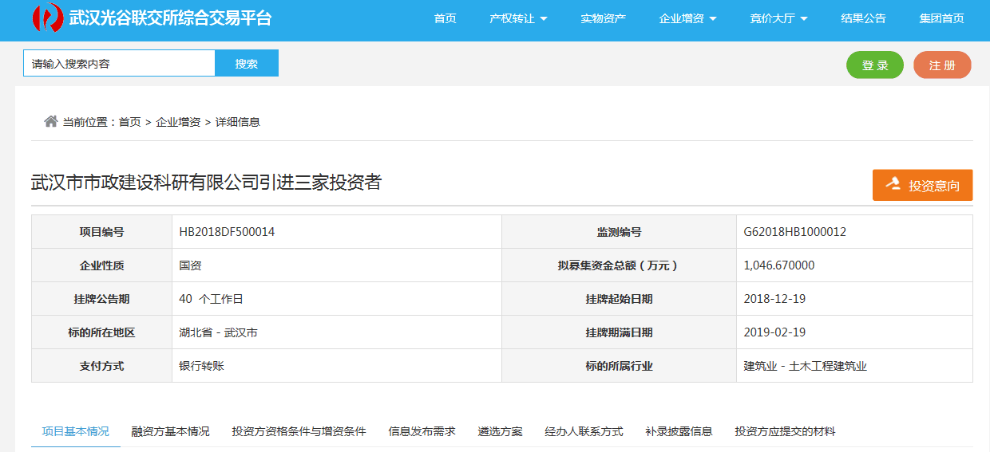Click the 企业性质 label cell
990x452 pixels.
102,265
